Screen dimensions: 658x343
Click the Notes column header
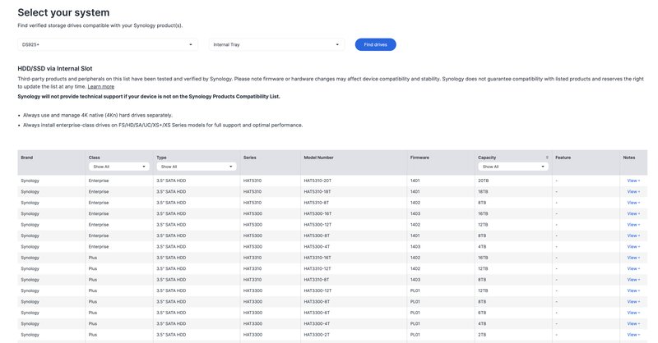pyautogui.click(x=629, y=158)
